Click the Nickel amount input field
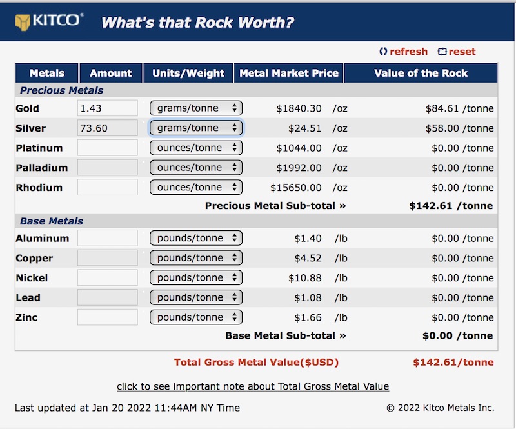516x429 pixels. [108, 278]
